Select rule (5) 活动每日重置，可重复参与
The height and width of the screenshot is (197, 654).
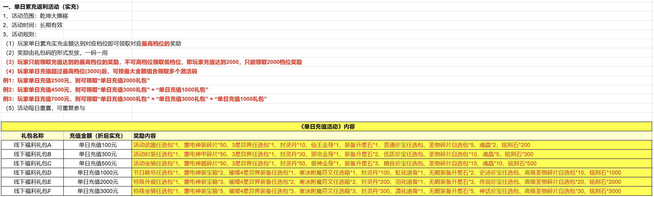pos(45,108)
